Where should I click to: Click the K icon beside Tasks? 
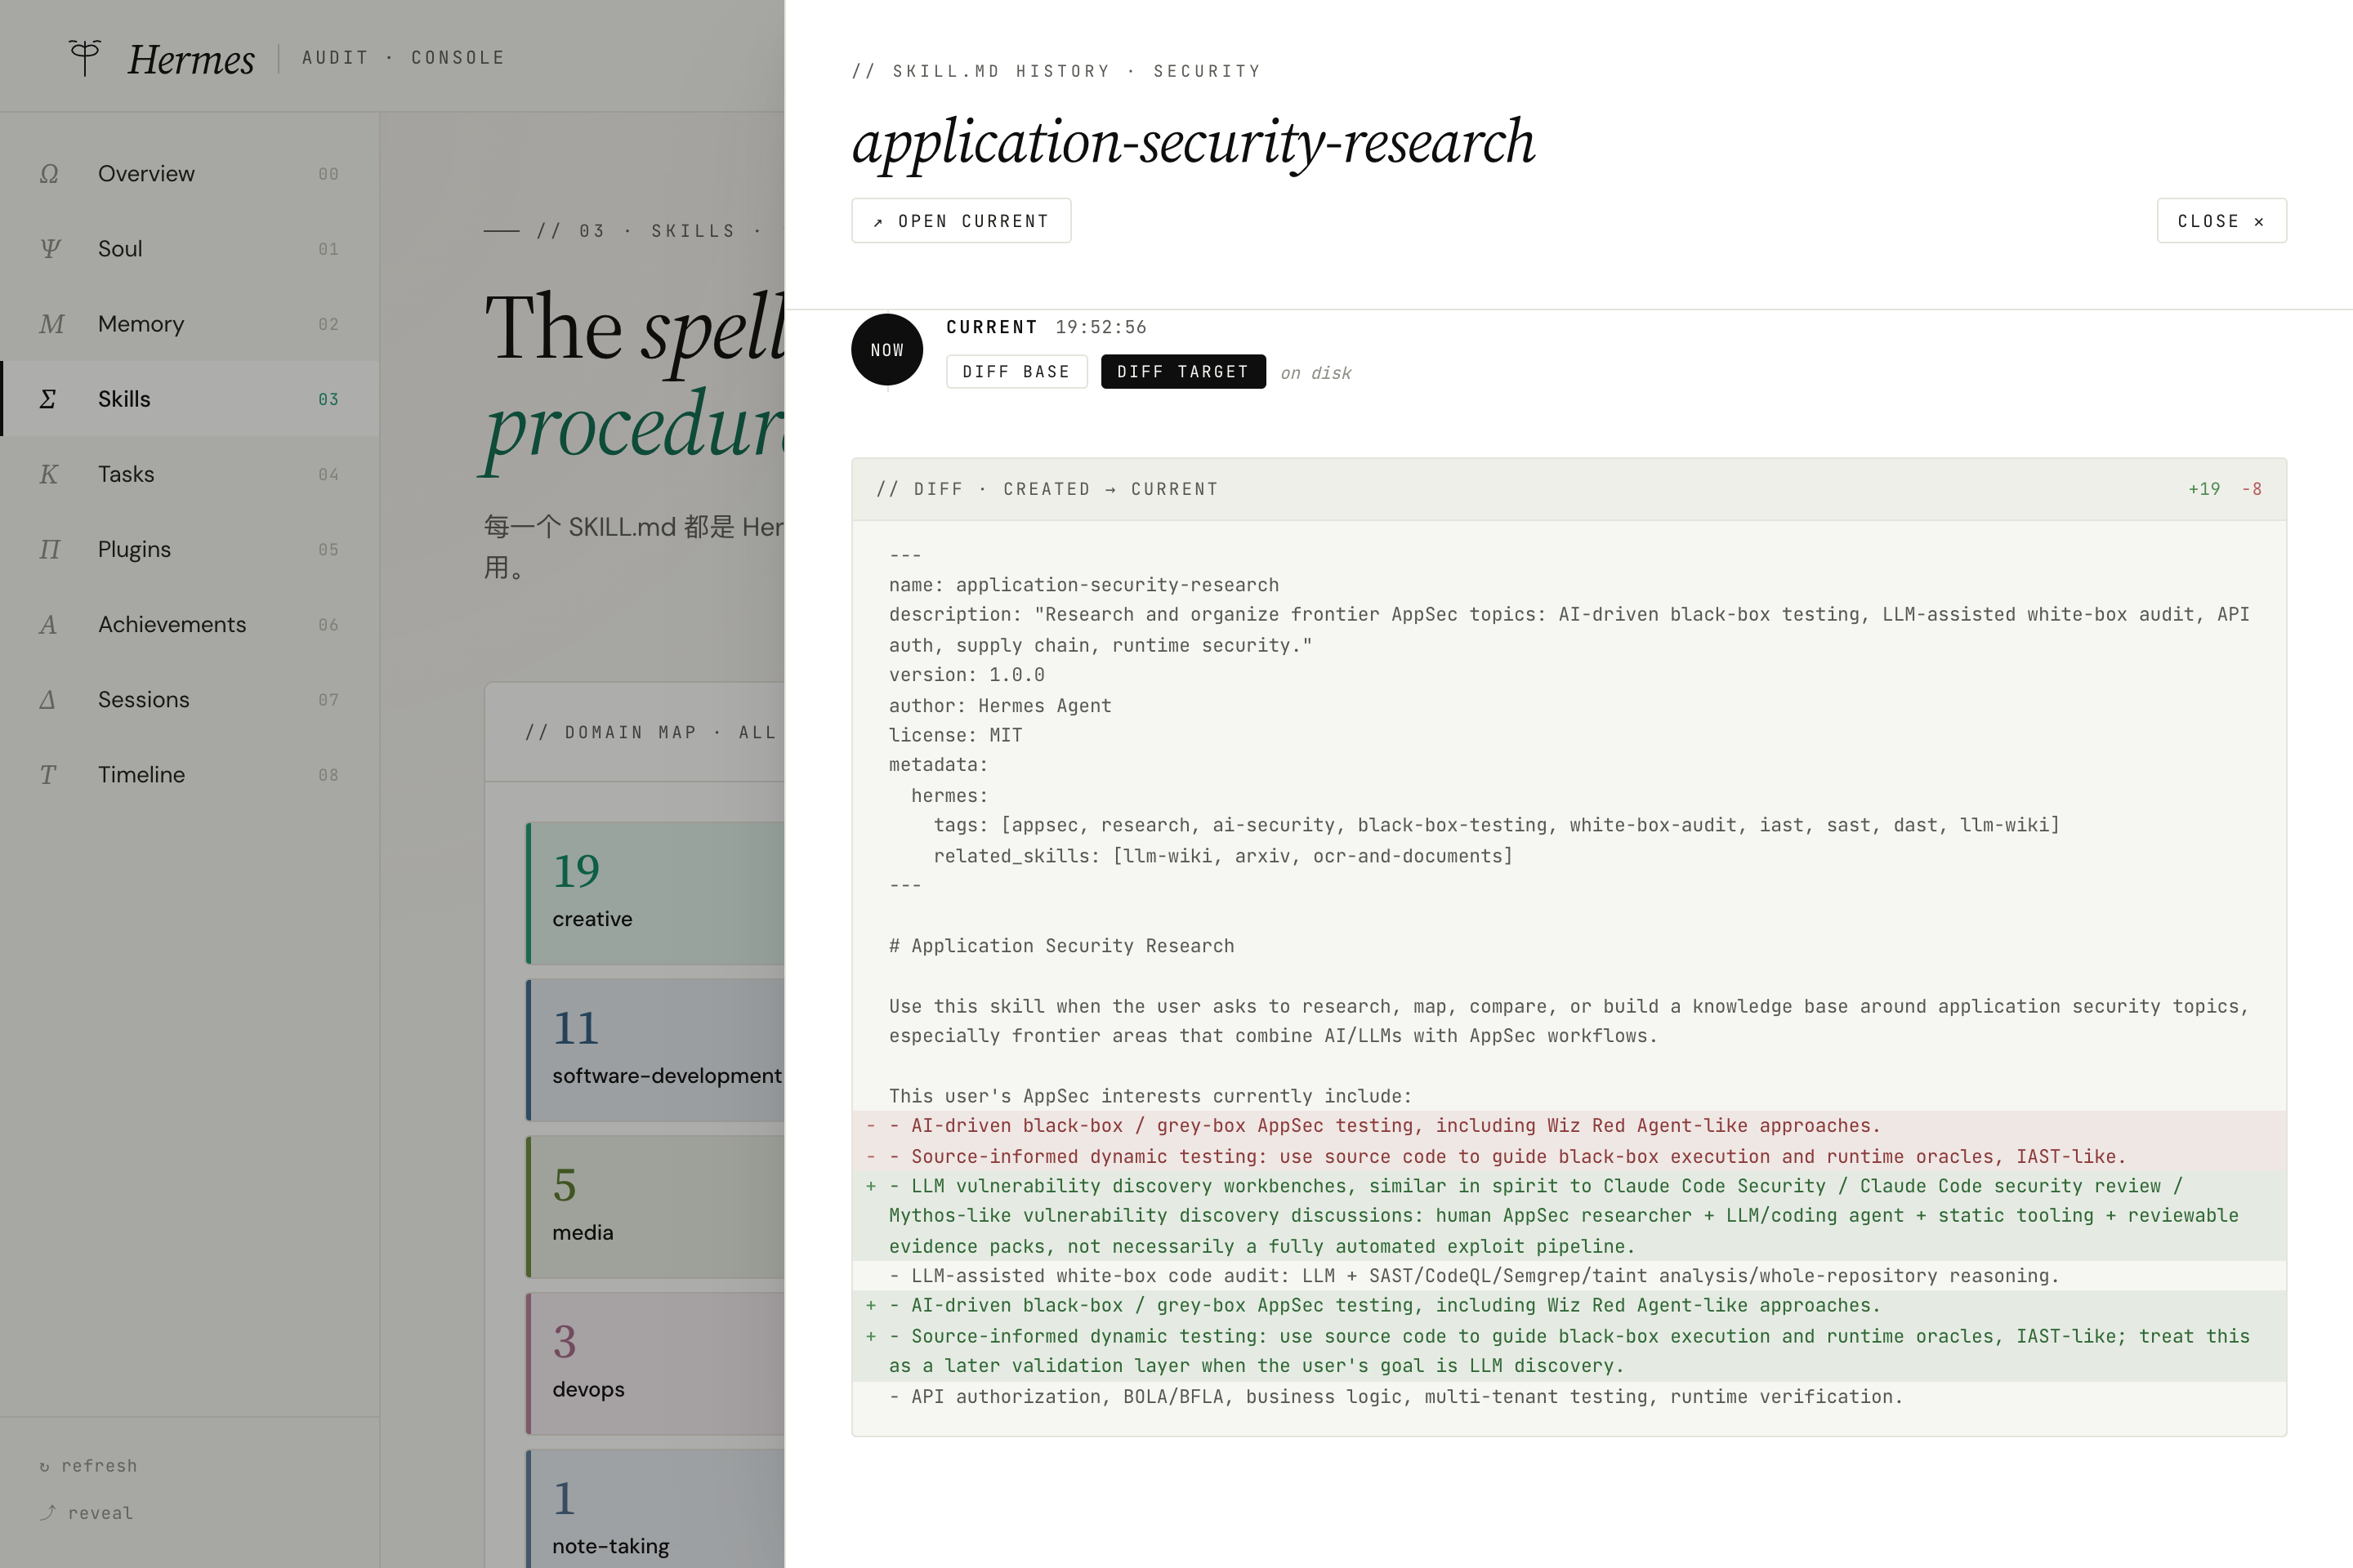48,474
